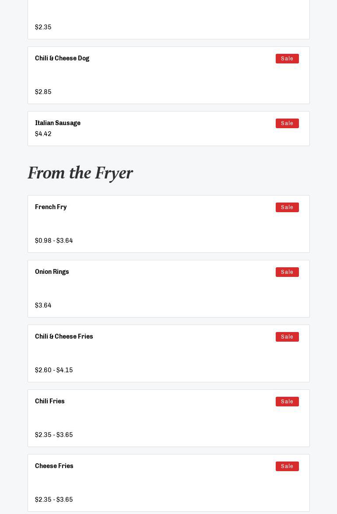Select the Cheese Fries menu item
This screenshot has height=514, width=337.
click(54, 466)
